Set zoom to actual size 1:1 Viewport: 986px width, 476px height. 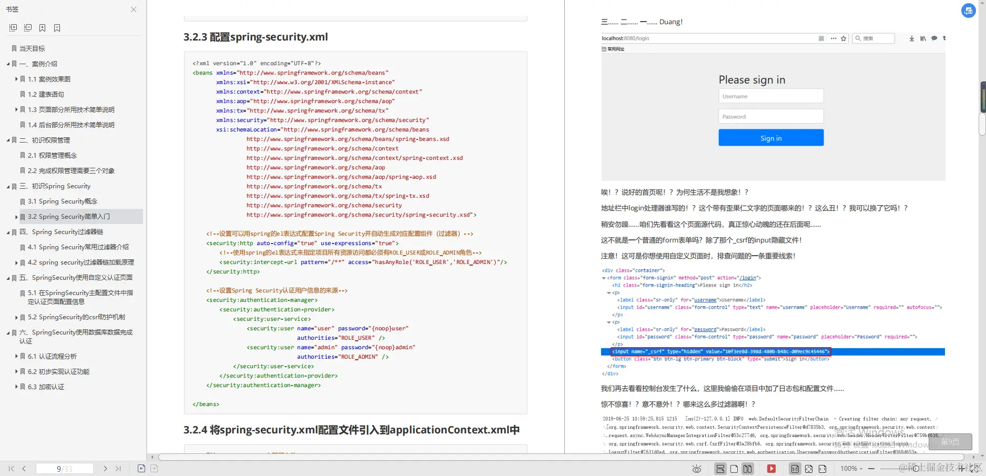point(795,469)
